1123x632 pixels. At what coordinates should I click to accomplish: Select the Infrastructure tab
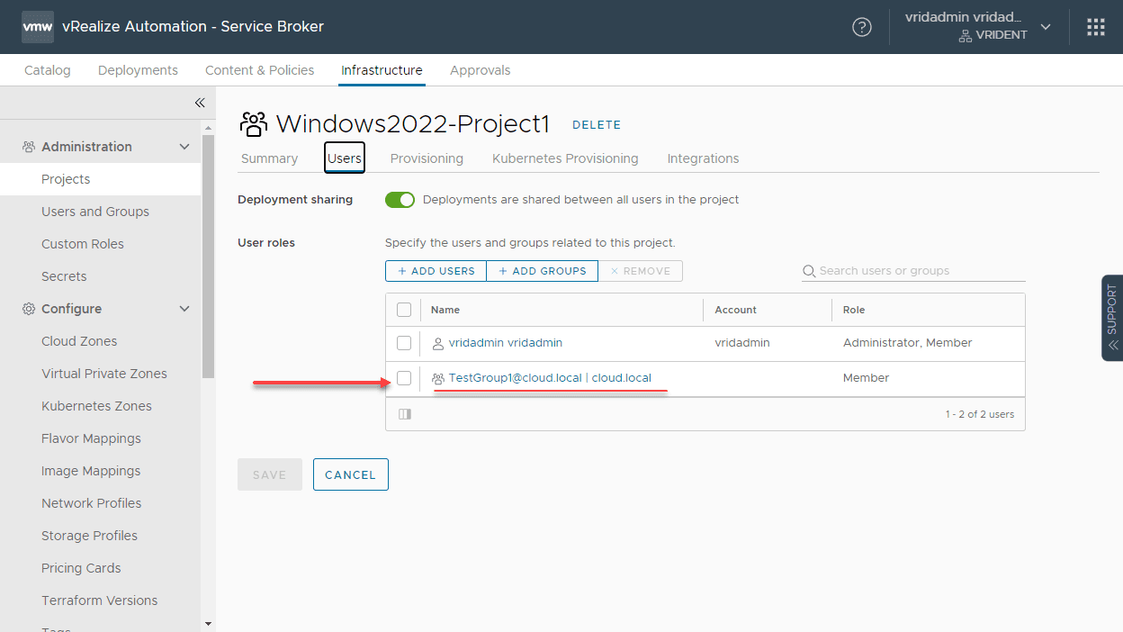click(x=382, y=70)
